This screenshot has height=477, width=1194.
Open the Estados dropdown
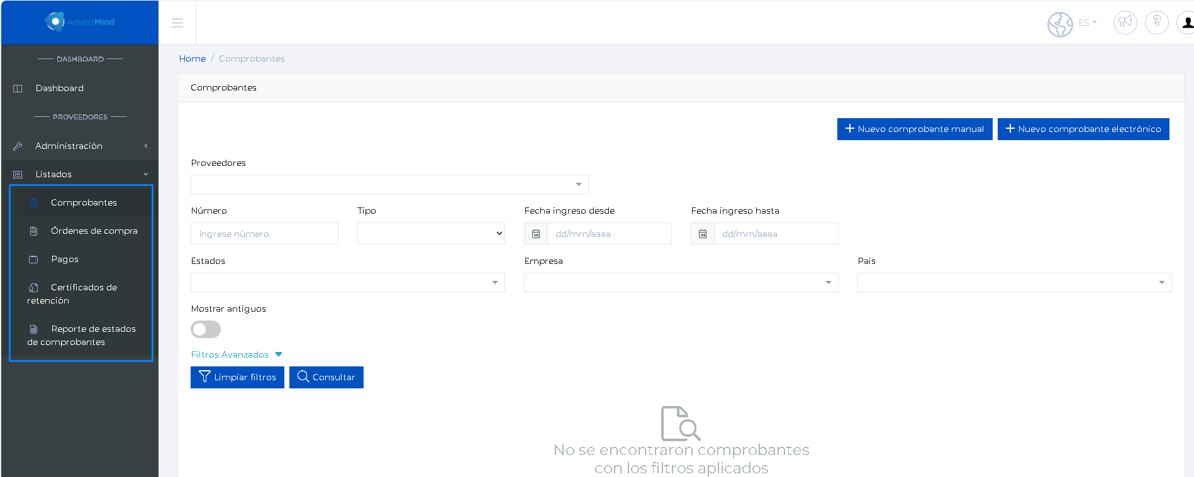coord(347,283)
